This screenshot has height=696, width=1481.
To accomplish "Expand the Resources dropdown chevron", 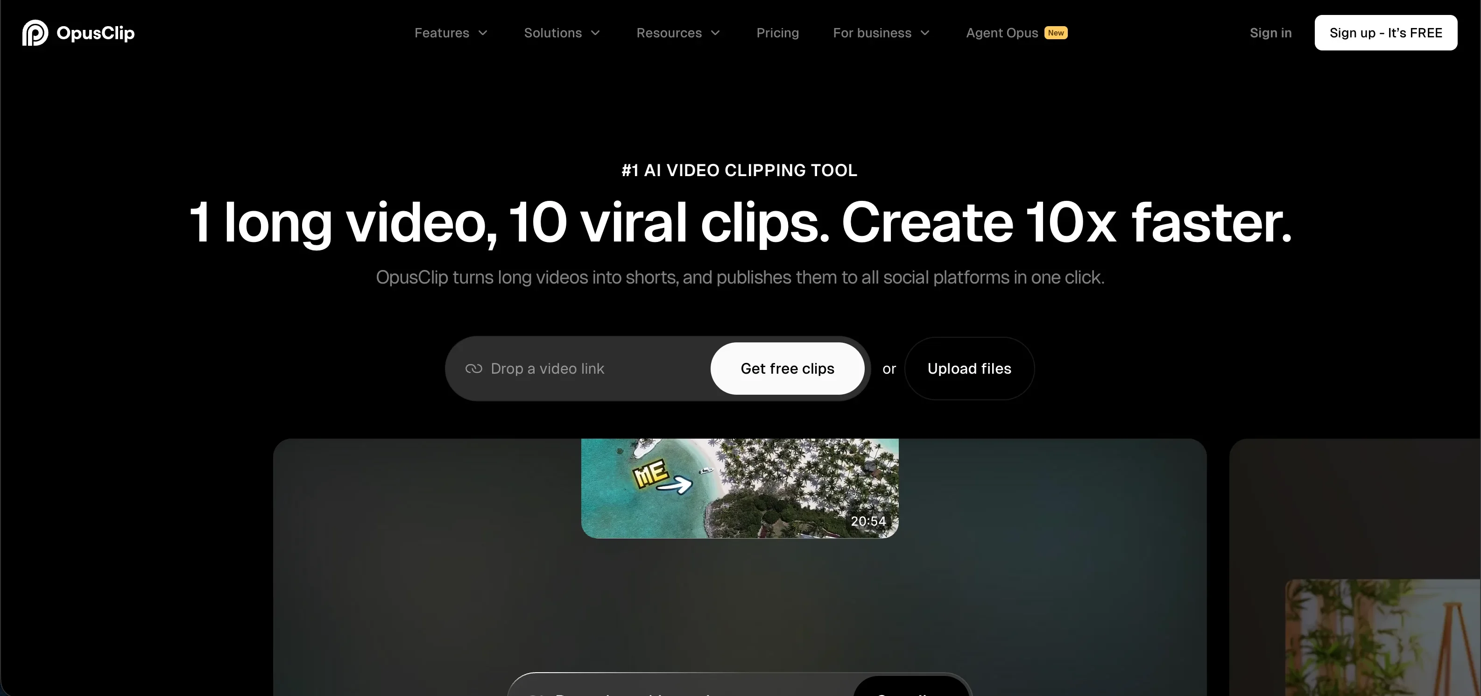I will (715, 33).
